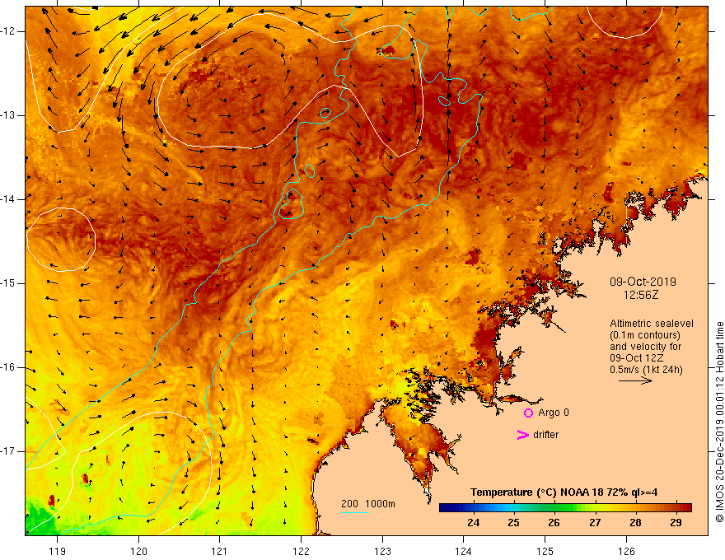
Task: Click the date text 09-Oct-2019
Action: point(643,282)
